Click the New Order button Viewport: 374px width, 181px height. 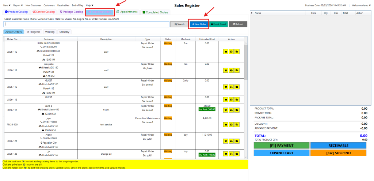[x=199, y=24]
